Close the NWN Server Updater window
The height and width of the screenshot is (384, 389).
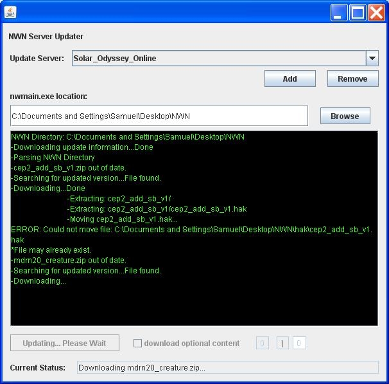(x=376, y=13)
